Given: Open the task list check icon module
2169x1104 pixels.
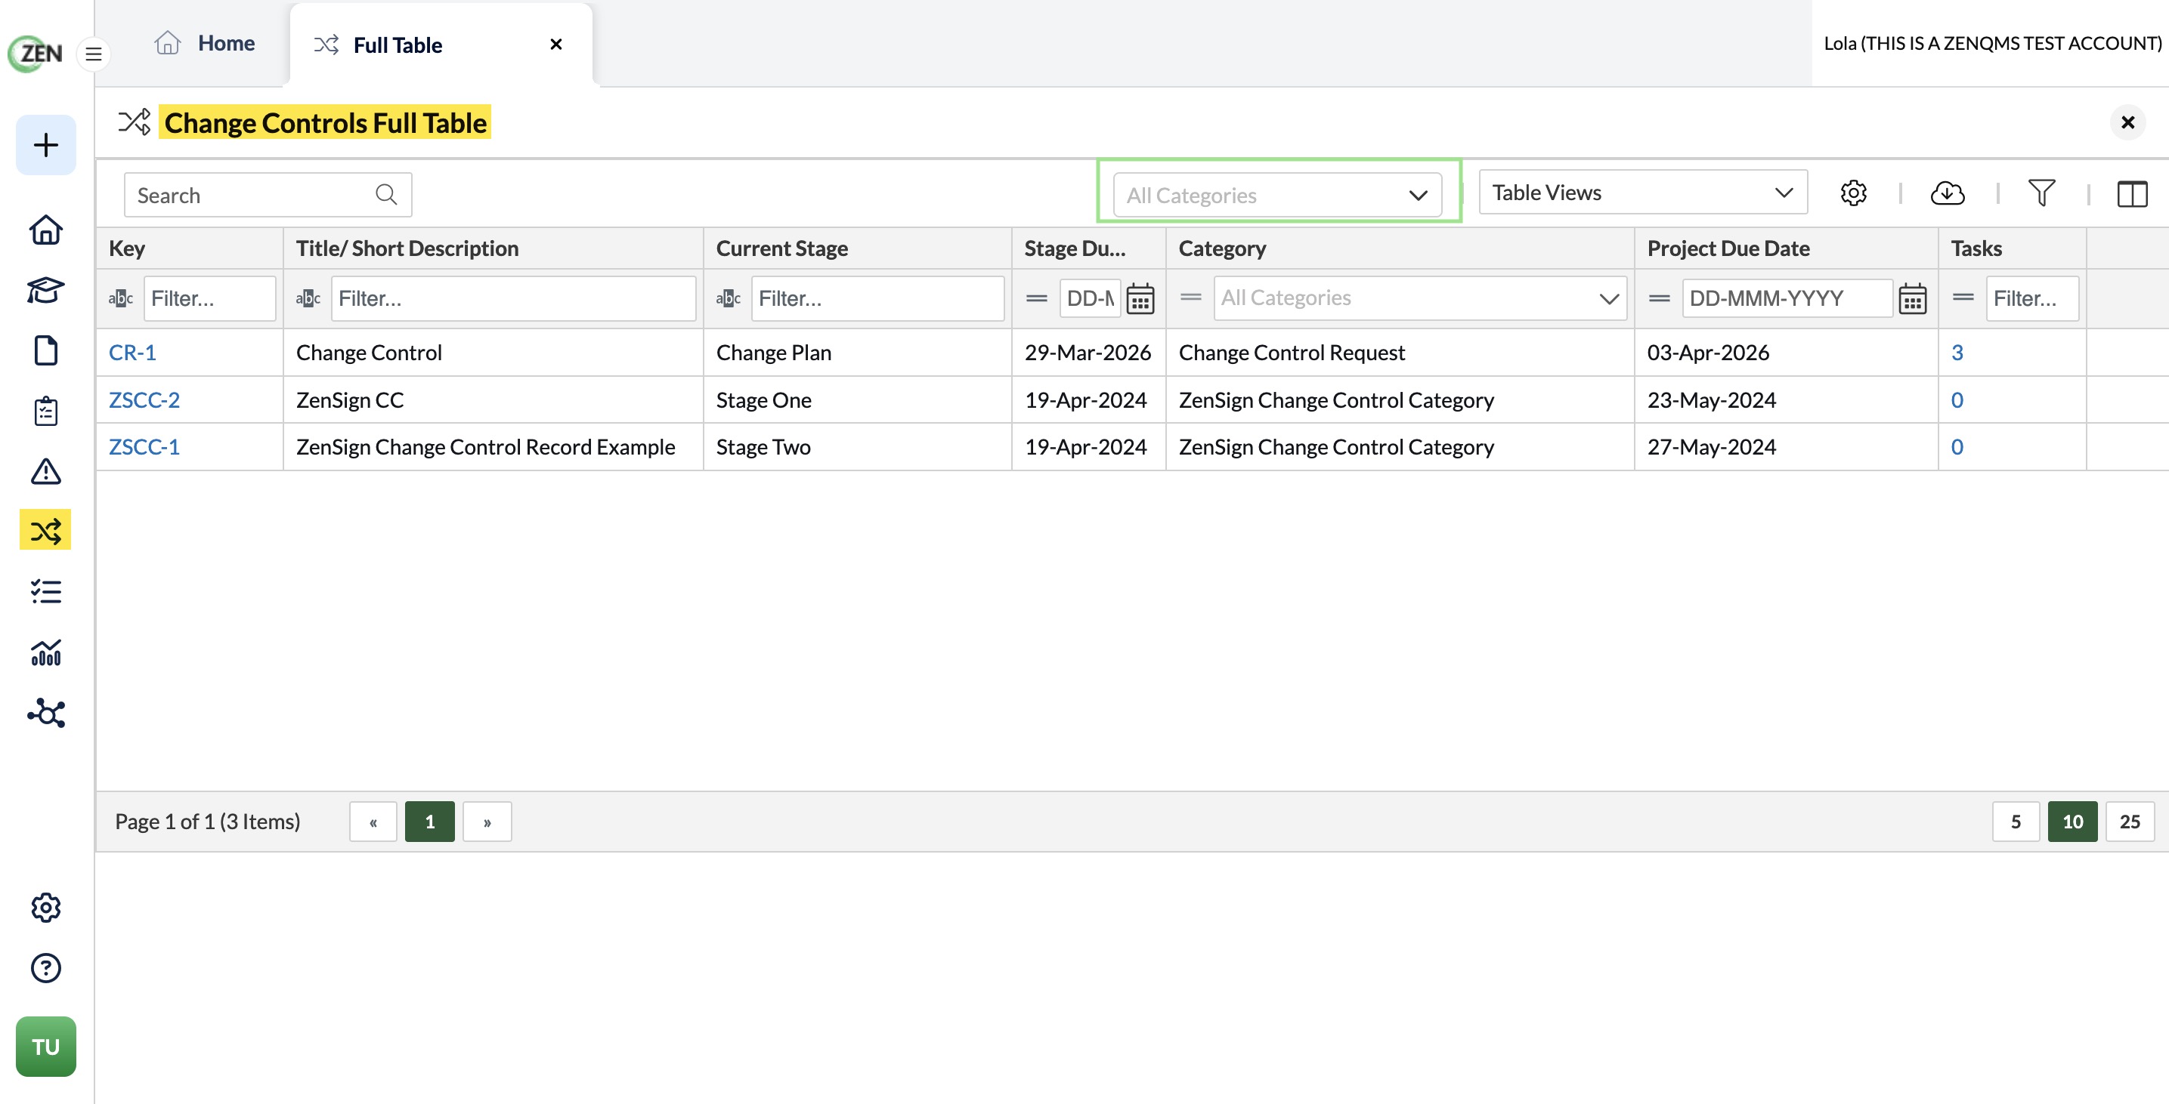Looking at the screenshot, I should [x=45, y=591].
